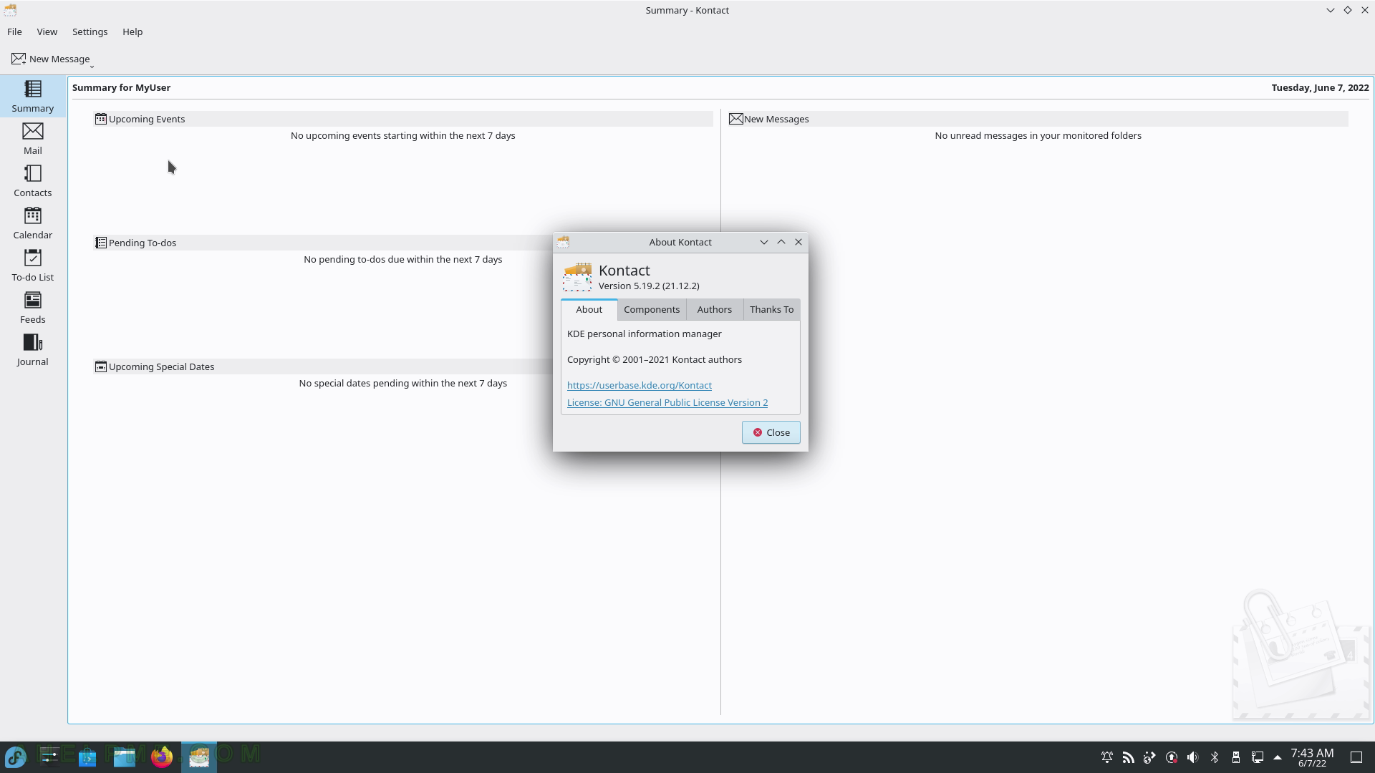Click the New Message toolbar button
The height and width of the screenshot is (773, 1375).
[x=50, y=59]
